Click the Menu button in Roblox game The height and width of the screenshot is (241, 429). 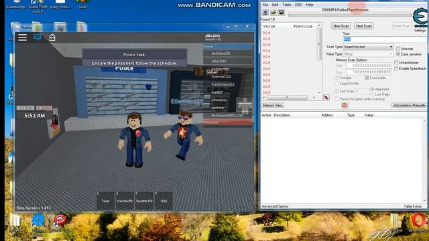point(44,108)
